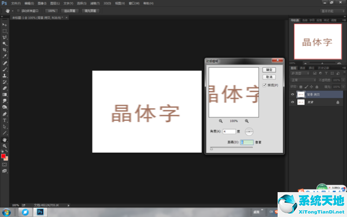Select the Healing Brush tool
The image size is (347, 217).
click(x=5, y=63)
